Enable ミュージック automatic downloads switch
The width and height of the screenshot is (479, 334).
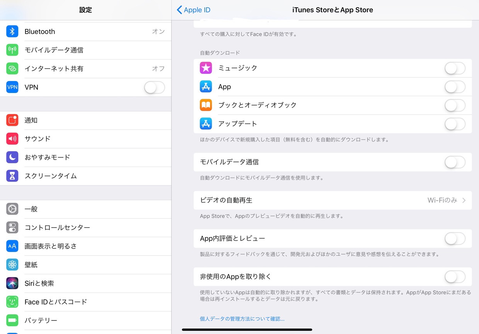(455, 69)
